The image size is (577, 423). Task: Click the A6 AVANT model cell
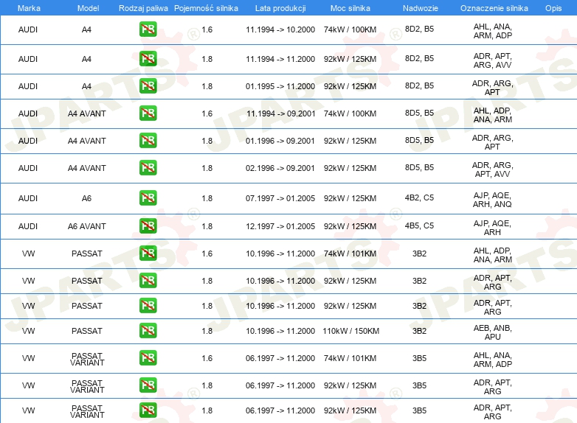click(87, 226)
